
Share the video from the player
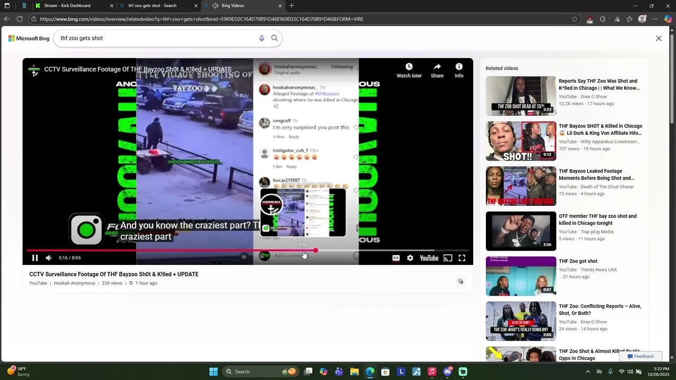pos(437,70)
